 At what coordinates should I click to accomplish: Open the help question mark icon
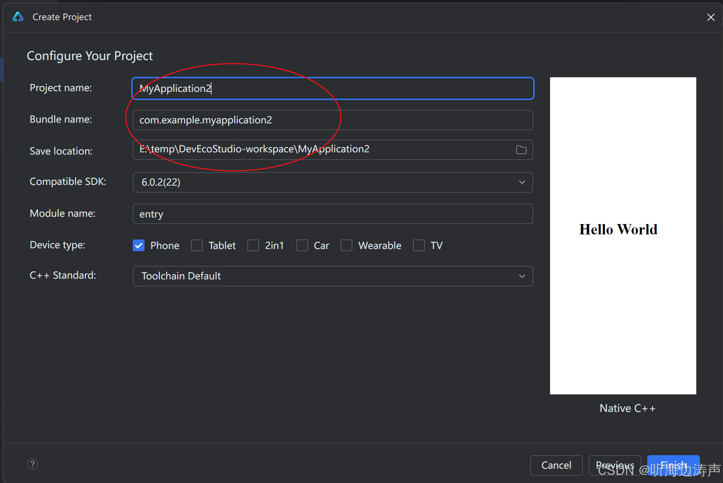(33, 464)
